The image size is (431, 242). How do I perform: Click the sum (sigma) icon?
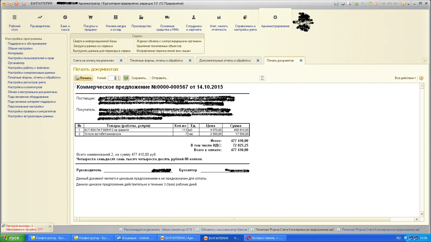(x=262, y=78)
